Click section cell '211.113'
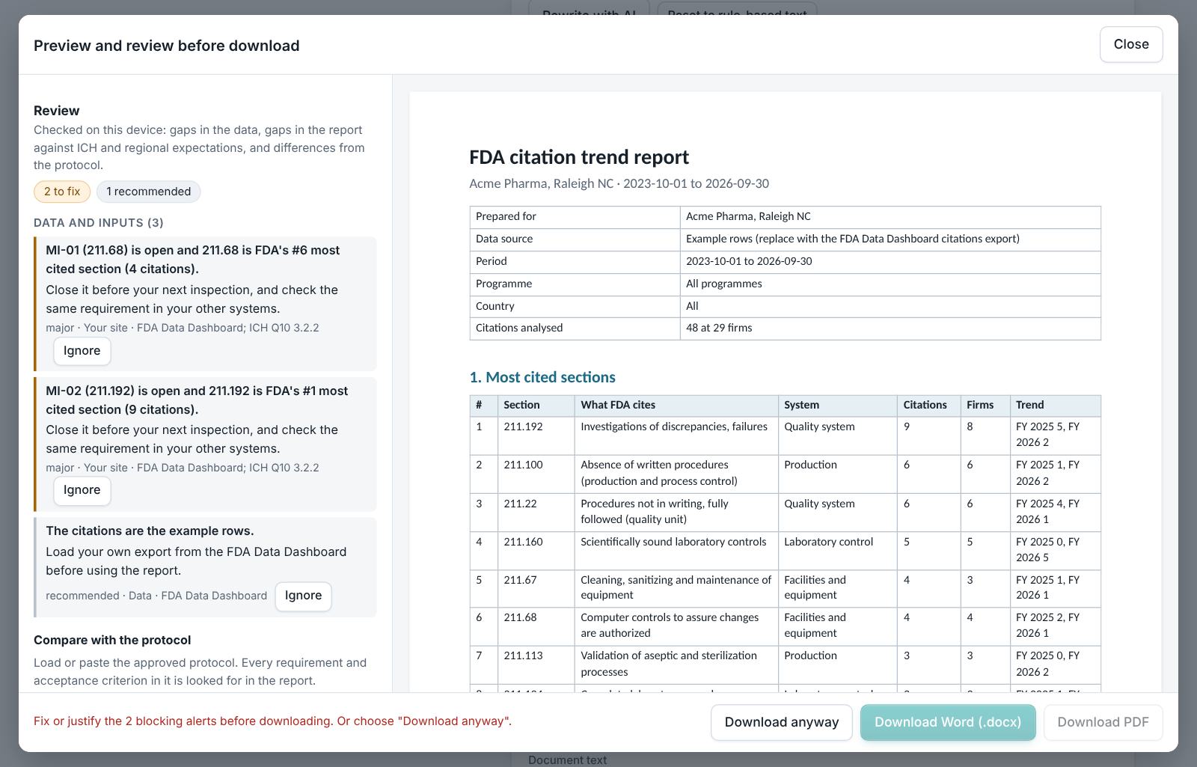Viewport: 1197px width, 767px height. coord(536,664)
